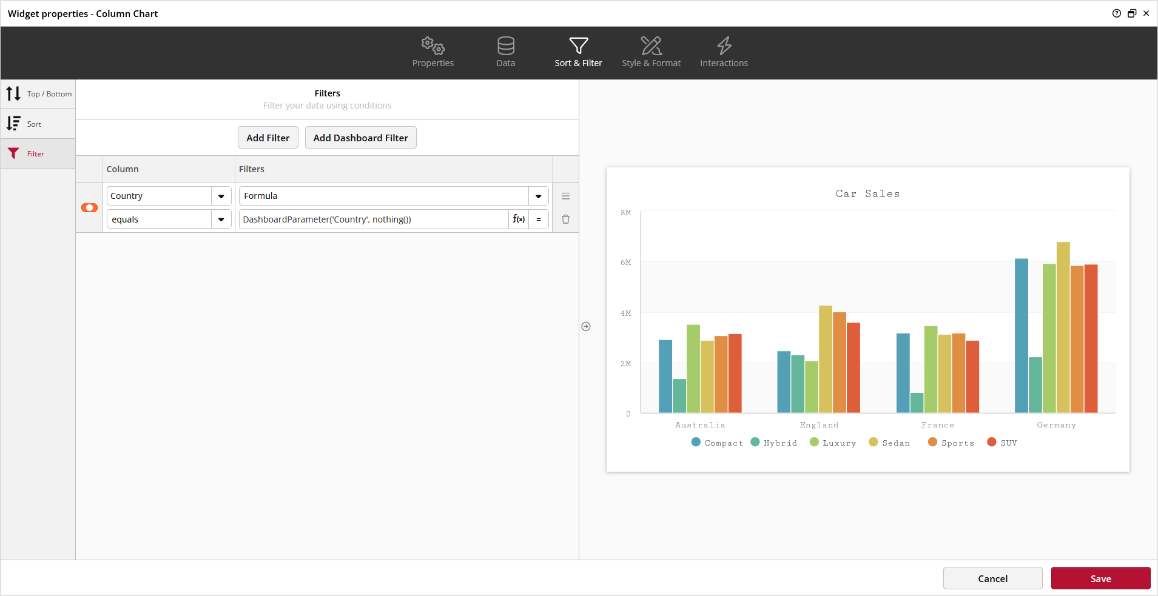Switch to the Data tab
Screen dimensions: 1158x596
pos(506,52)
